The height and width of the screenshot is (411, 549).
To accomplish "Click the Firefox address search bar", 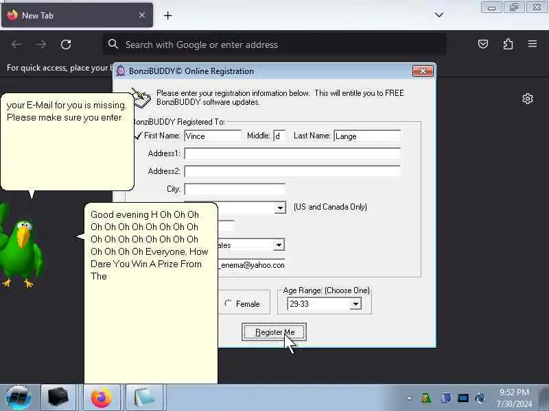I will tap(274, 45).
